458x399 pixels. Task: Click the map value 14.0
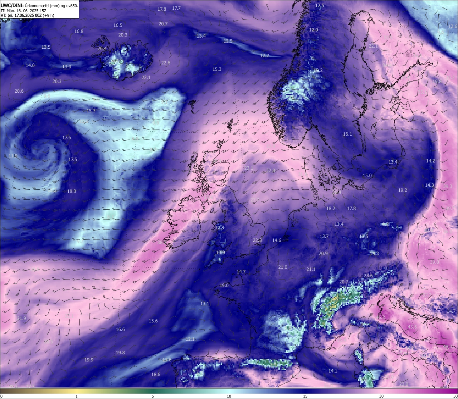click(x=30, y=65)
